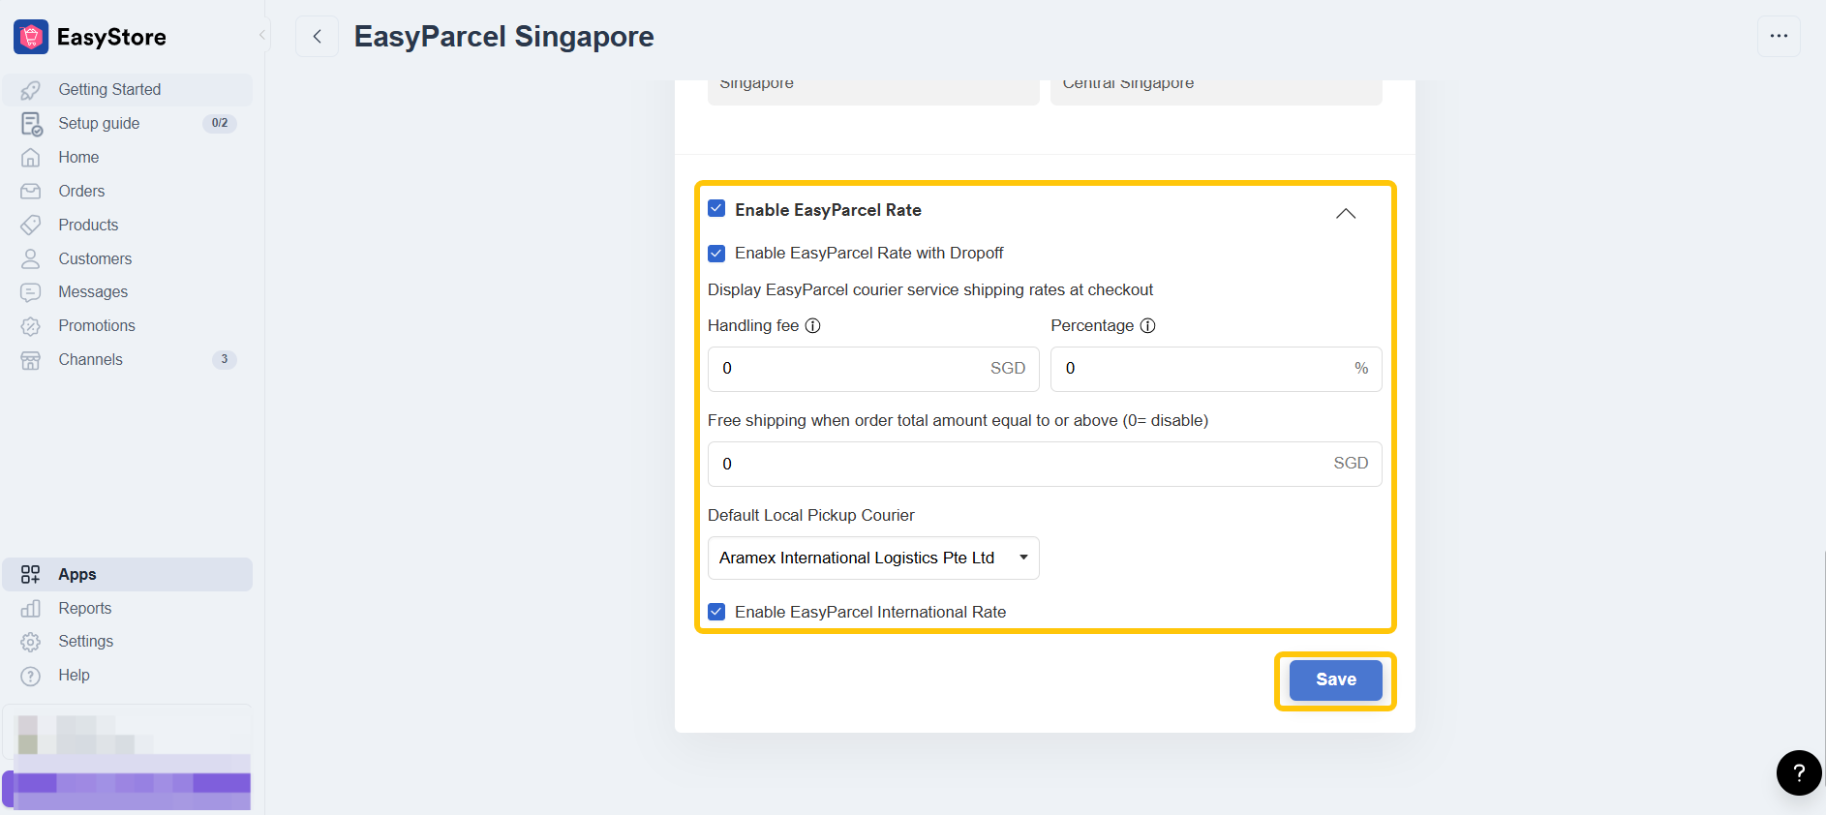This screenshot has height=815, width=1826.
Task: Click the blurred account panel in sidebar
Action: [x=127, y=733]
